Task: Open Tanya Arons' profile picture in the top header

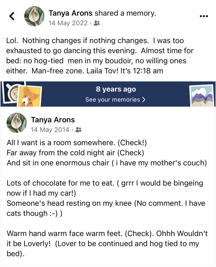Action: click(x=34, y=16)
